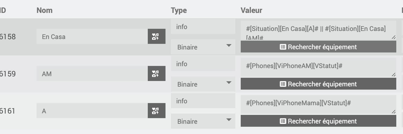The height and width of the screenshot is (134, 403).
Task: Open the Binaire dropdown in the En Casa row
Action: coord(203,47)
